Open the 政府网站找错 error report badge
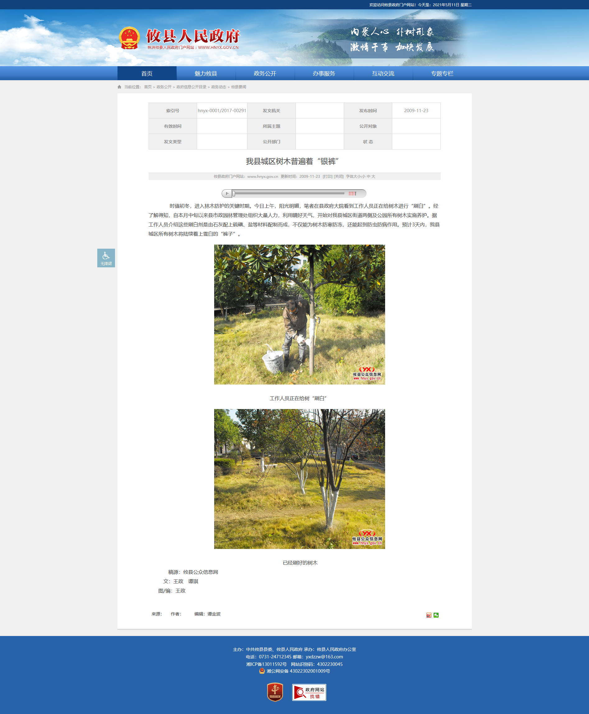 tap(309, 692)
